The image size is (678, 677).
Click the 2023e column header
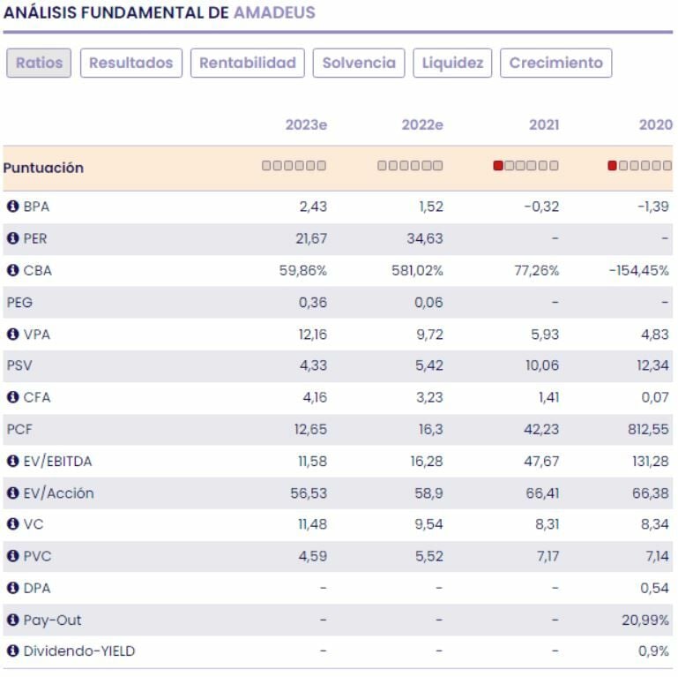click(306, 125)
